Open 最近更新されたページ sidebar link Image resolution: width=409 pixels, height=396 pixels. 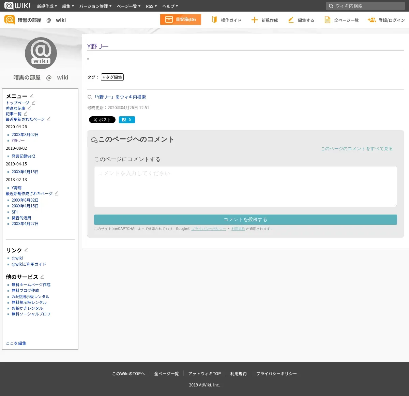coord(25,119)
